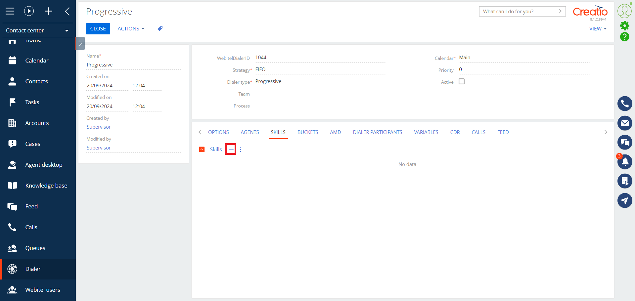Screen dimensions: 635x301
Task: Open the notifications bell panel
Action: tap(625, 162)
